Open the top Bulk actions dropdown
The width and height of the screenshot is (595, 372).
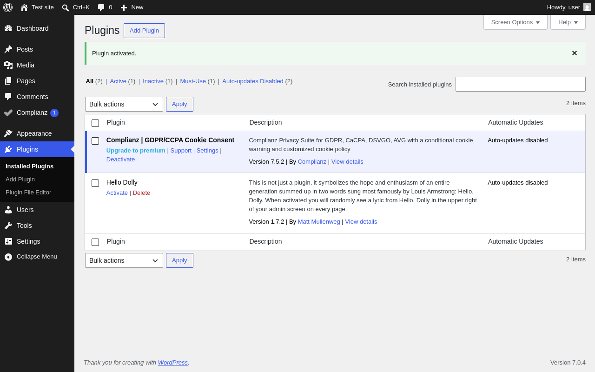[x=124, y=104]
